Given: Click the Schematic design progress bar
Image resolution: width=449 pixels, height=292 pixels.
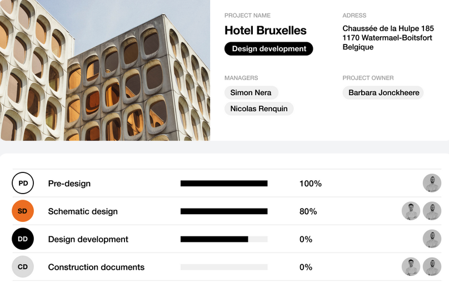Looking at the screenshot, I should point(224,211).
